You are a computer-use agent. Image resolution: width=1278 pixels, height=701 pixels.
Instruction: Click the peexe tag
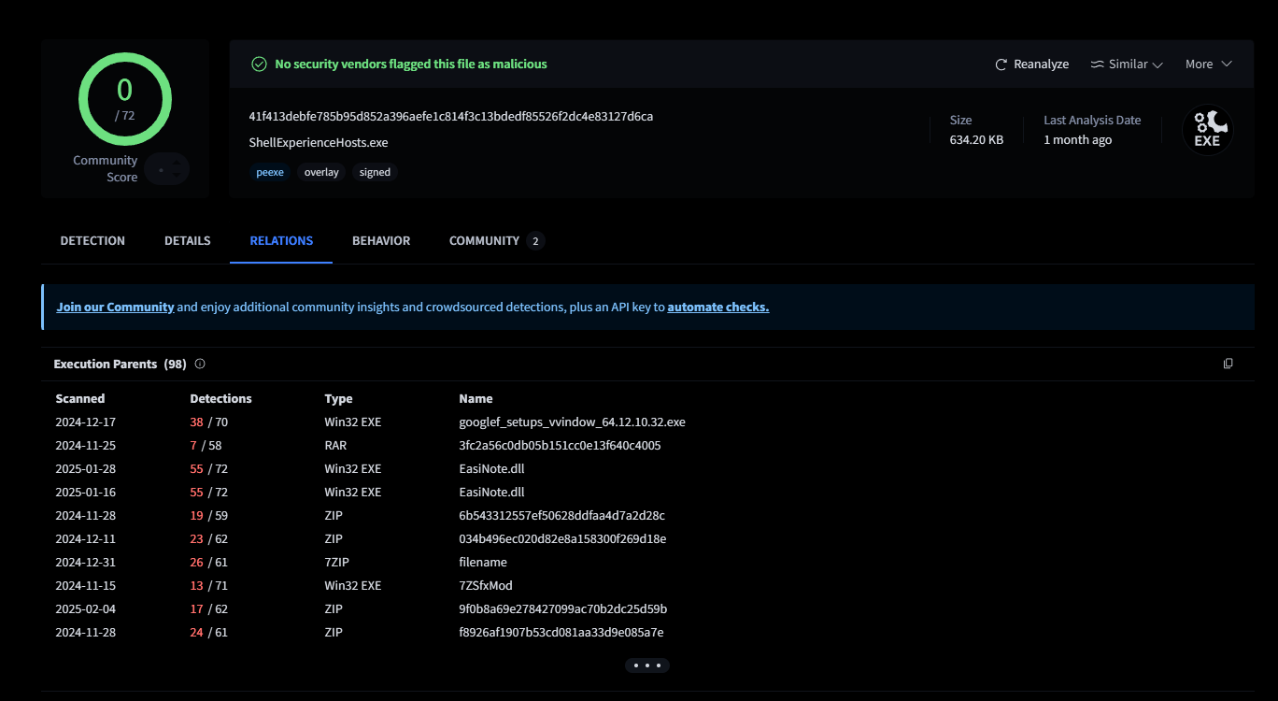click(270, 172)
